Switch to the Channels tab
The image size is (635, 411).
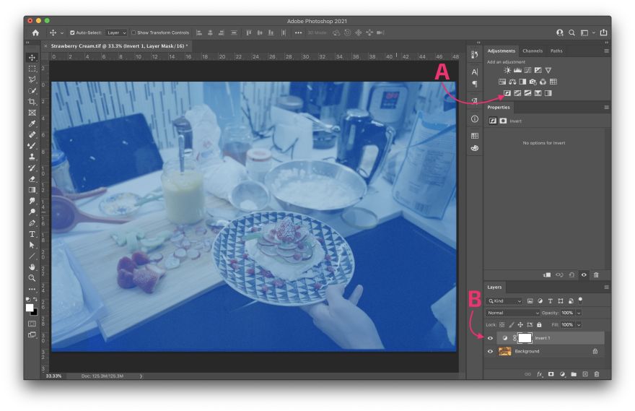[533, 51]
